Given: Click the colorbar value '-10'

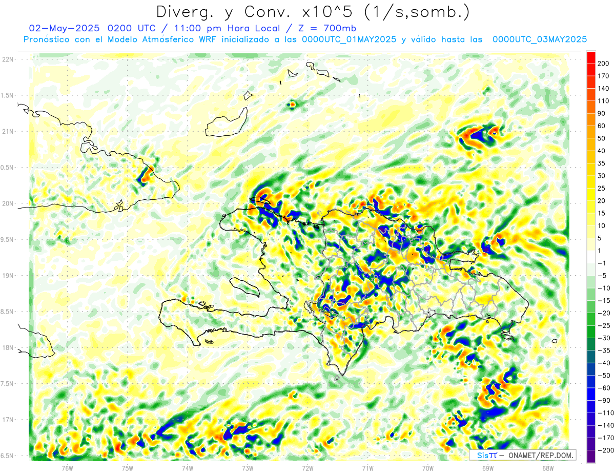Looking at the screenshot, I should coord(603,288).
